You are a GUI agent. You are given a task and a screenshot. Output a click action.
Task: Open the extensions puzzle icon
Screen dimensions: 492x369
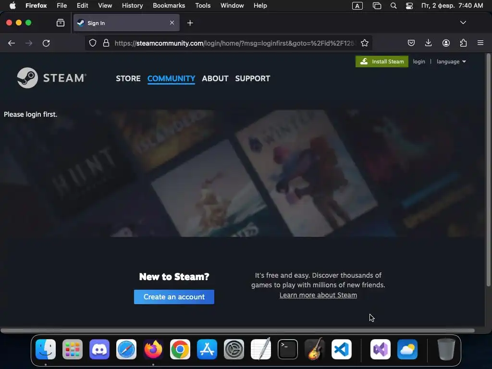coord(463,43)
